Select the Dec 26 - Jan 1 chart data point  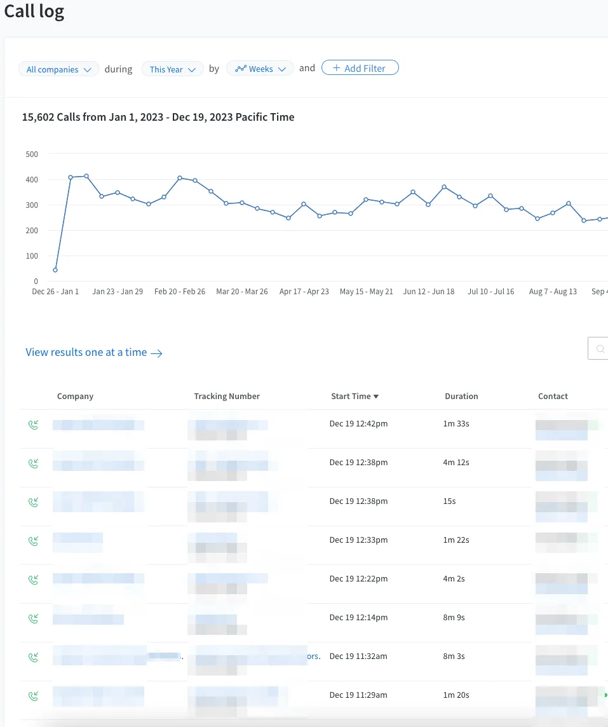pos(55,270)
